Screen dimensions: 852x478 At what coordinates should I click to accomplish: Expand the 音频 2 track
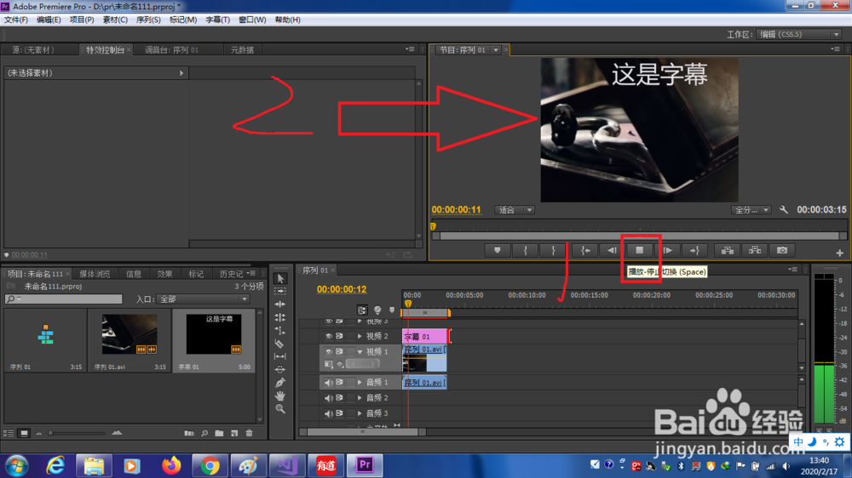[360, 398]
